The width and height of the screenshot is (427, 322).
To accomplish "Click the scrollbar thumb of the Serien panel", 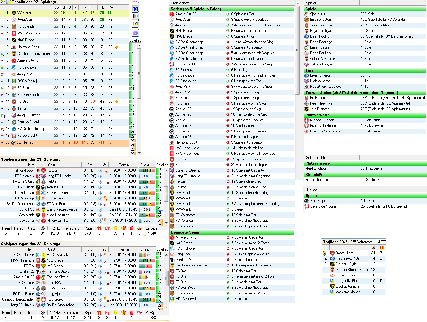I will point(297,50).
